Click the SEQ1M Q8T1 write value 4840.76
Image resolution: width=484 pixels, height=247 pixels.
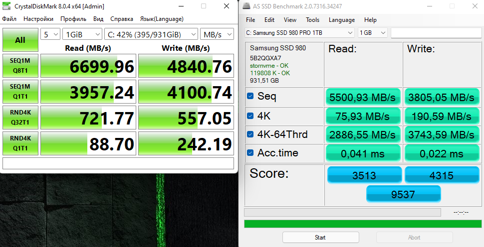click(186, 66)
